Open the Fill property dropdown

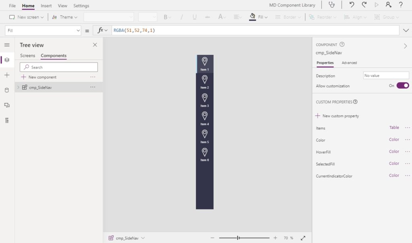point(43,31)
